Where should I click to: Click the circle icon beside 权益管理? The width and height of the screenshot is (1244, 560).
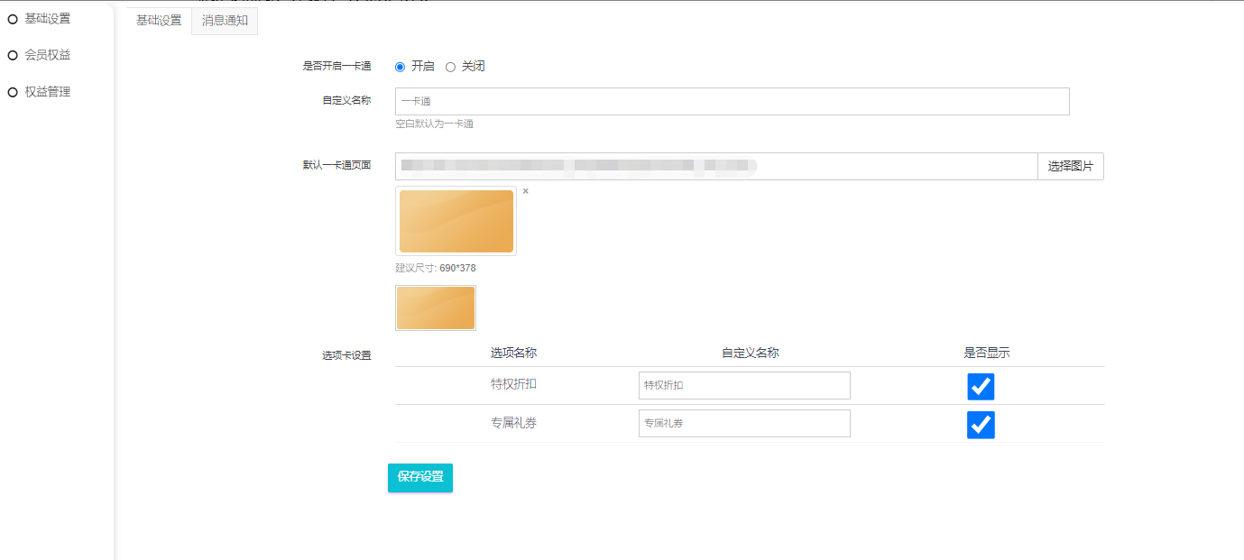pyautogui.click(x=13, y=92)
